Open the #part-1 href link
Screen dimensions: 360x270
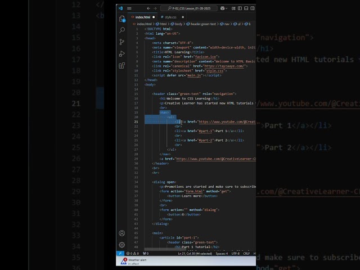tap(205, 131)
